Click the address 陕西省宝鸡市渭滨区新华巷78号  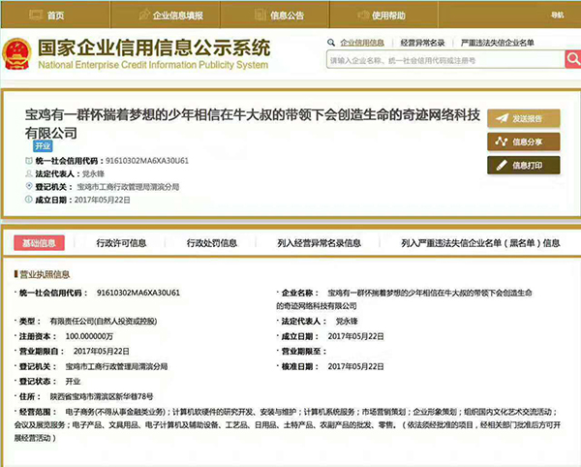(102, 396)
